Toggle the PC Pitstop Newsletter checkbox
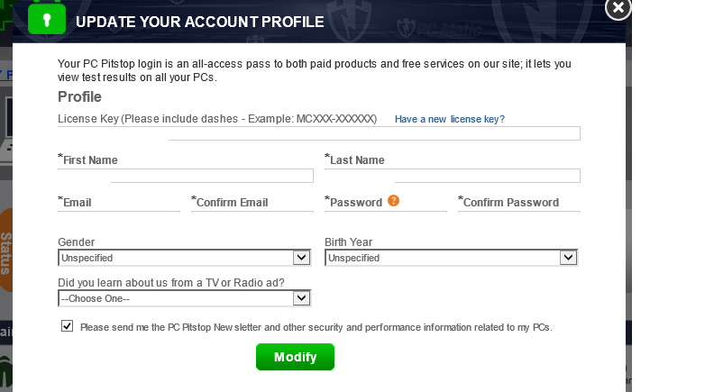The height and width of the screenshot is (392, 705). (67, 326)
